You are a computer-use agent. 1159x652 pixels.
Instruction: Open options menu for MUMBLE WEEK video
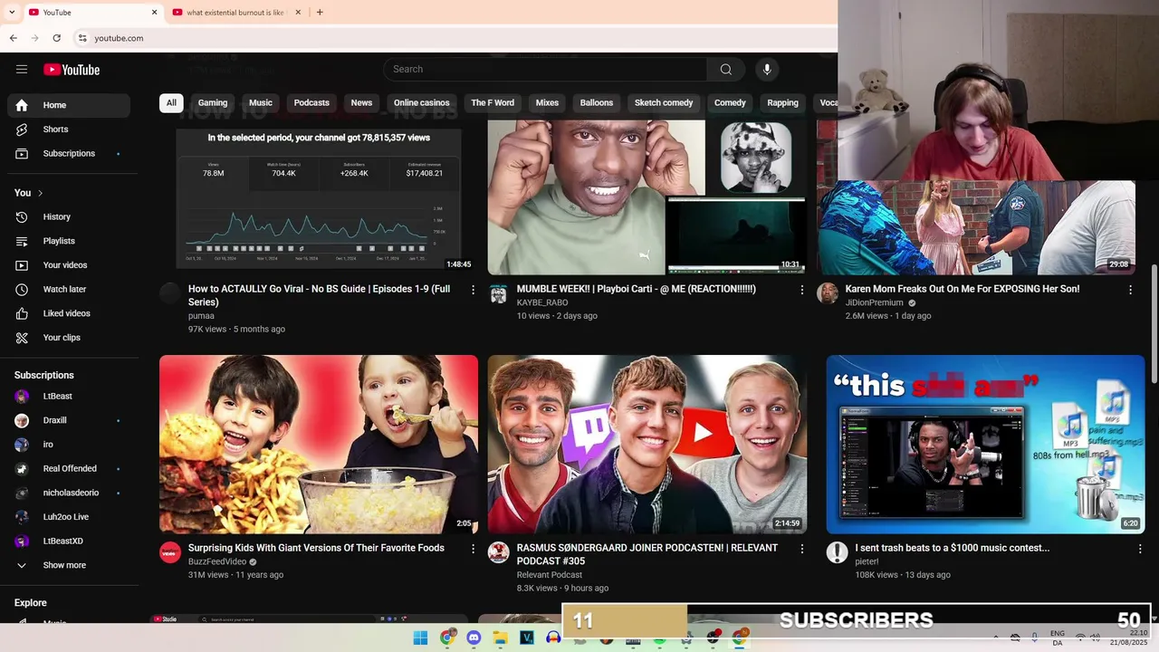tap(801, 290)
